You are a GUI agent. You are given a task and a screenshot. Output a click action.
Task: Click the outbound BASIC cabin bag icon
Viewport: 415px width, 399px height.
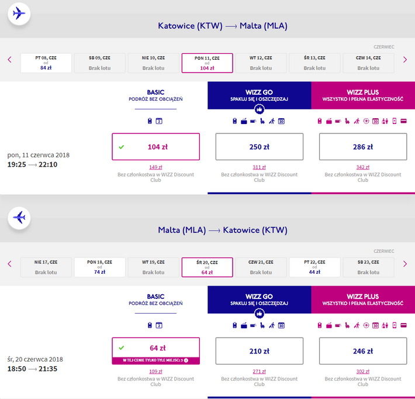(150, 121)
